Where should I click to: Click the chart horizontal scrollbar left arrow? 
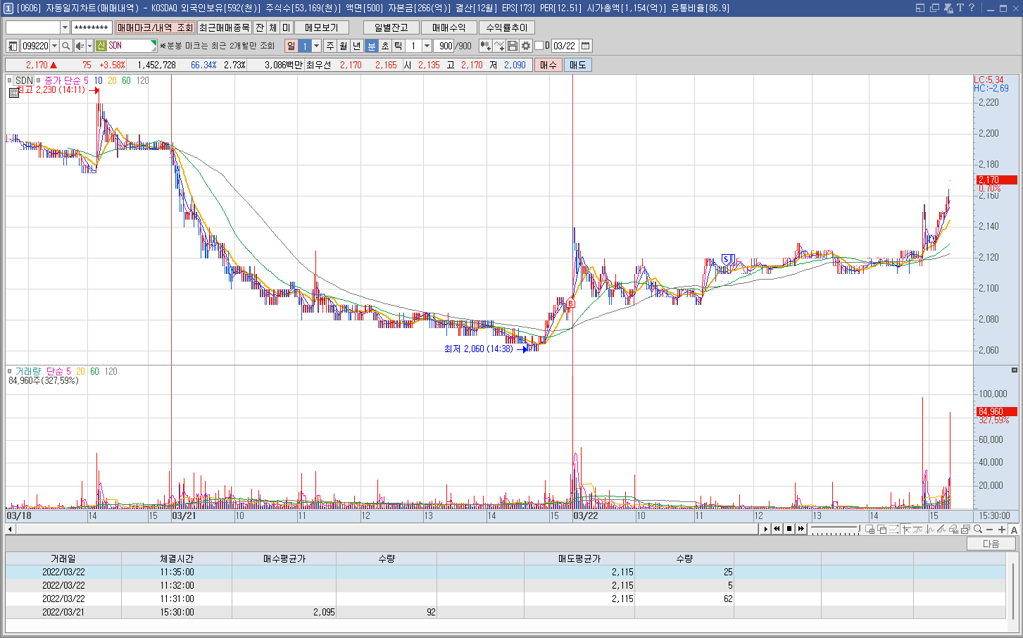pyautogui.click(x=10, y=529)
